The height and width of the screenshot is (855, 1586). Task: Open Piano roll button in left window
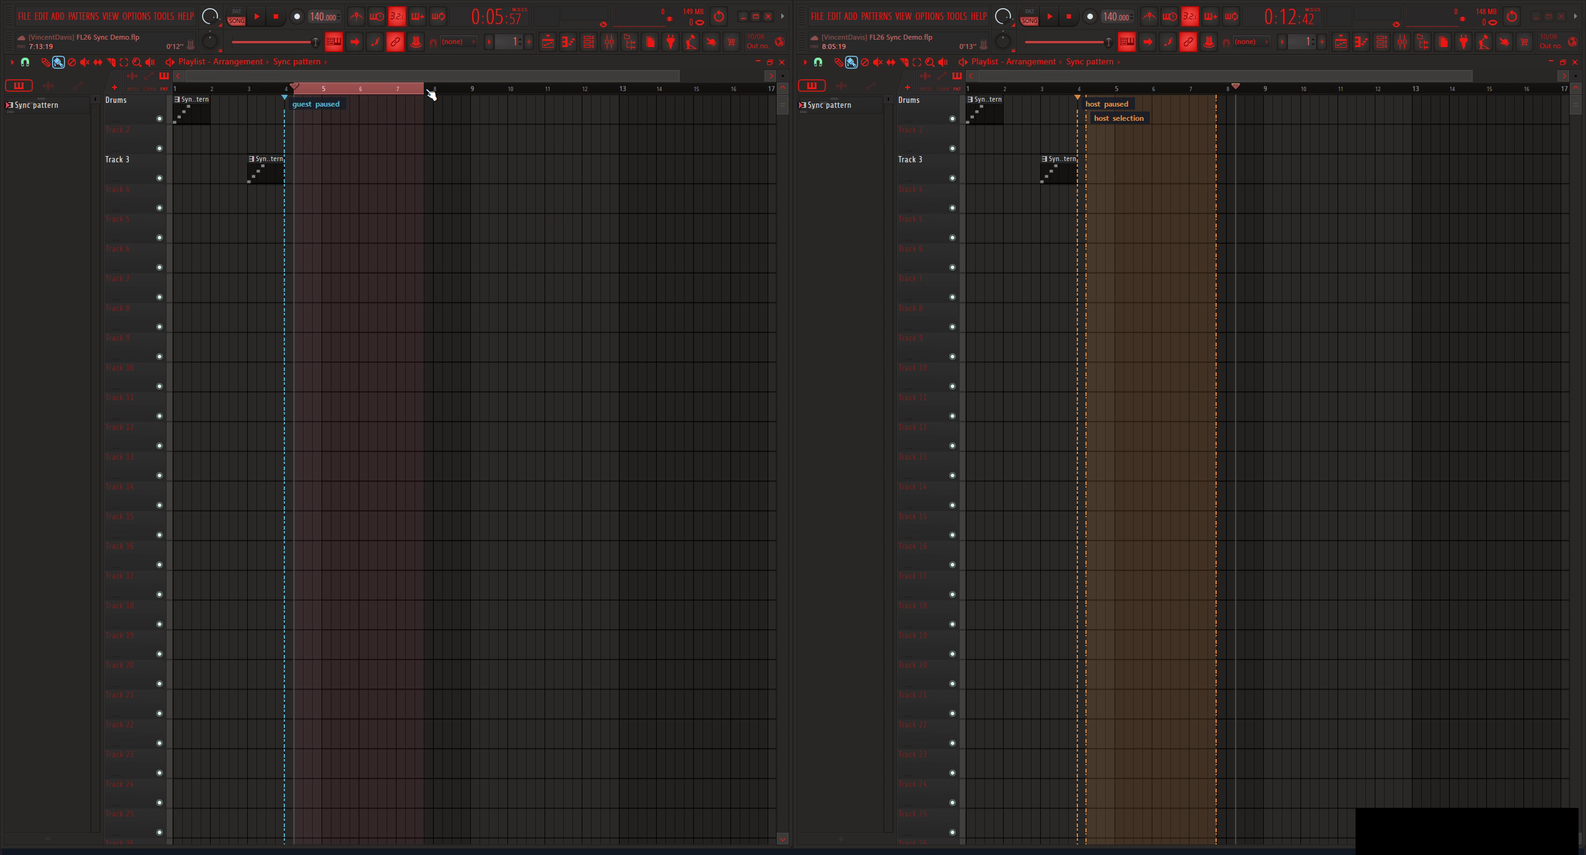tap(568, 42)
